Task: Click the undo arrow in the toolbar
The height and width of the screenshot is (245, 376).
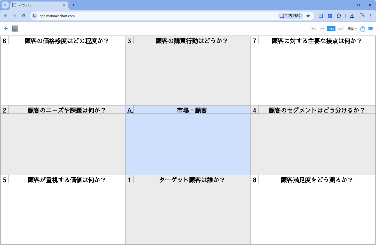Action: click(x=313, y=29)
